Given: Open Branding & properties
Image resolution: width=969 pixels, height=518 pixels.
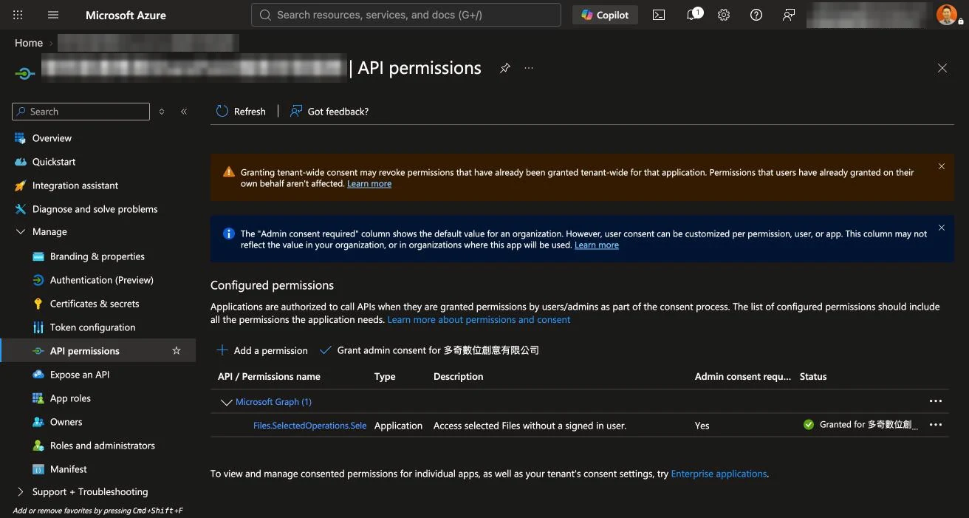Looking at the screenshot, I should coord(97,256).
